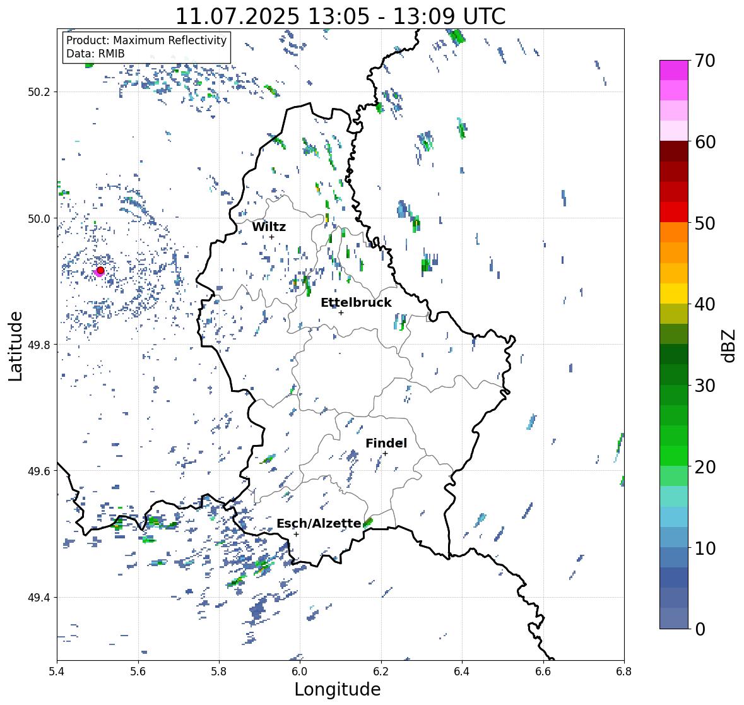The height and width of the screenshot is (705, 744).
Task: Click the plus marker below Wiltz label
Action: [x=271, y=237]
